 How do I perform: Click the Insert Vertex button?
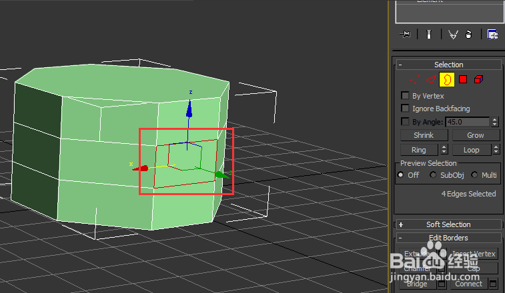474,254
